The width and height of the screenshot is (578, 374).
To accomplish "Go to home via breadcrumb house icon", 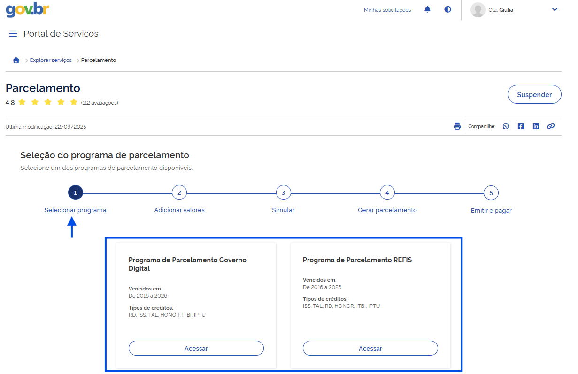I will coord(16,60).
